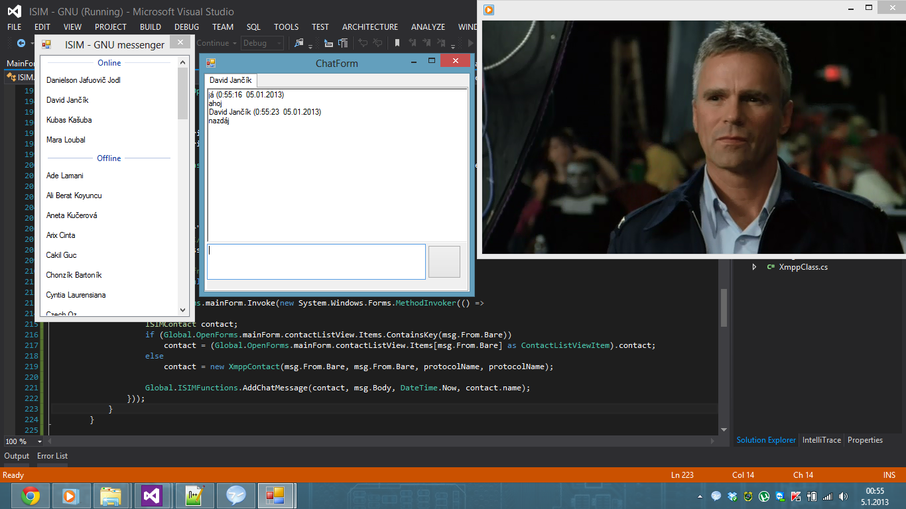Open the DEBUG menu
The width and height of the screenshot is (906, 509).
[x=187, y=27]
